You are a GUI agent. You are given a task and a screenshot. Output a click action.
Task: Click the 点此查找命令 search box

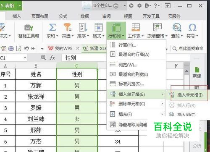pos(188,49)
